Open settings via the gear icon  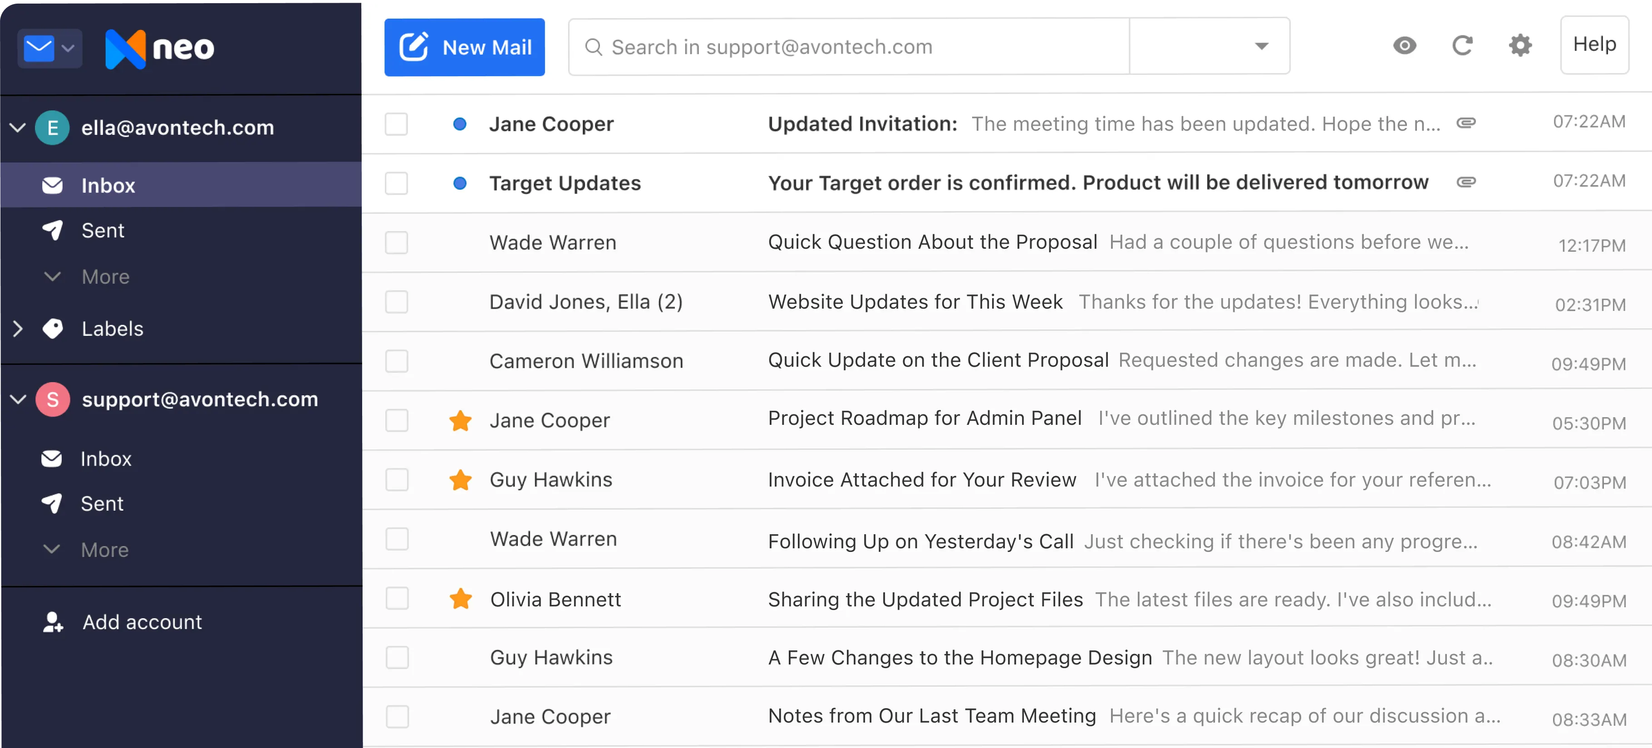[x=1520, y=45]
